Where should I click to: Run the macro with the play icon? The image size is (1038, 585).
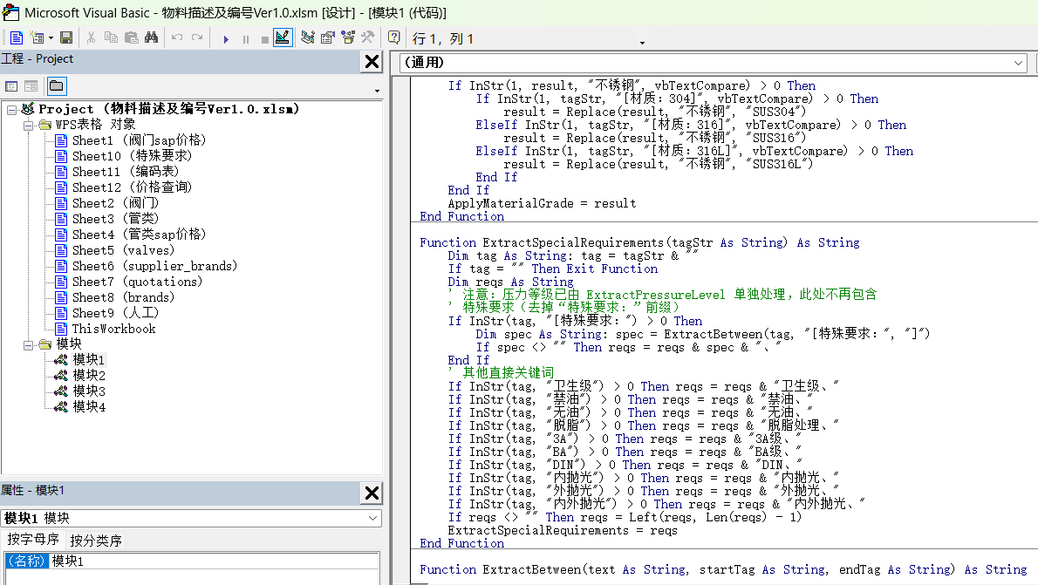226,39
